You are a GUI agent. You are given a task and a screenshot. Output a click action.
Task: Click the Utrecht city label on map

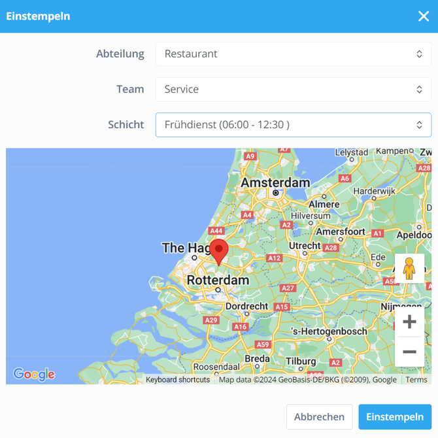(305, 246)
